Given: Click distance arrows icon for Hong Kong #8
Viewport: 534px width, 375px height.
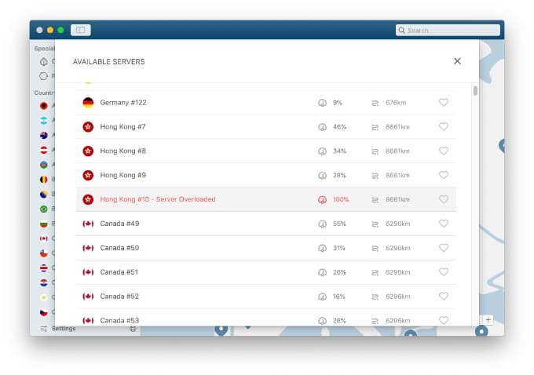Looking at the screenshot, I should (x=375, y=151).
